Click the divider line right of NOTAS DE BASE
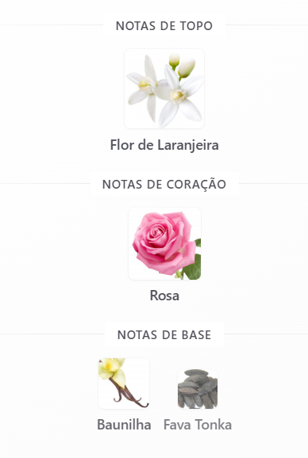 tap(266, 334)
